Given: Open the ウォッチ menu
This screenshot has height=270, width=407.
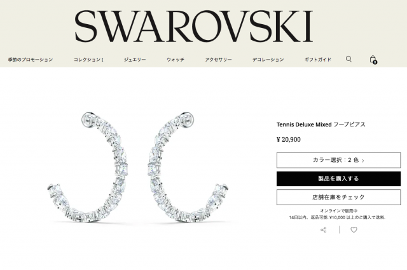Looking at the screenshot, I should click(176, 60).
